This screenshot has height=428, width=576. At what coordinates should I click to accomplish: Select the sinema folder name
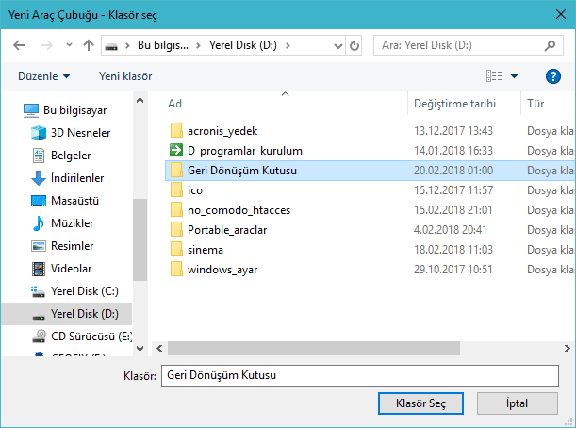(x=206, y=250)
